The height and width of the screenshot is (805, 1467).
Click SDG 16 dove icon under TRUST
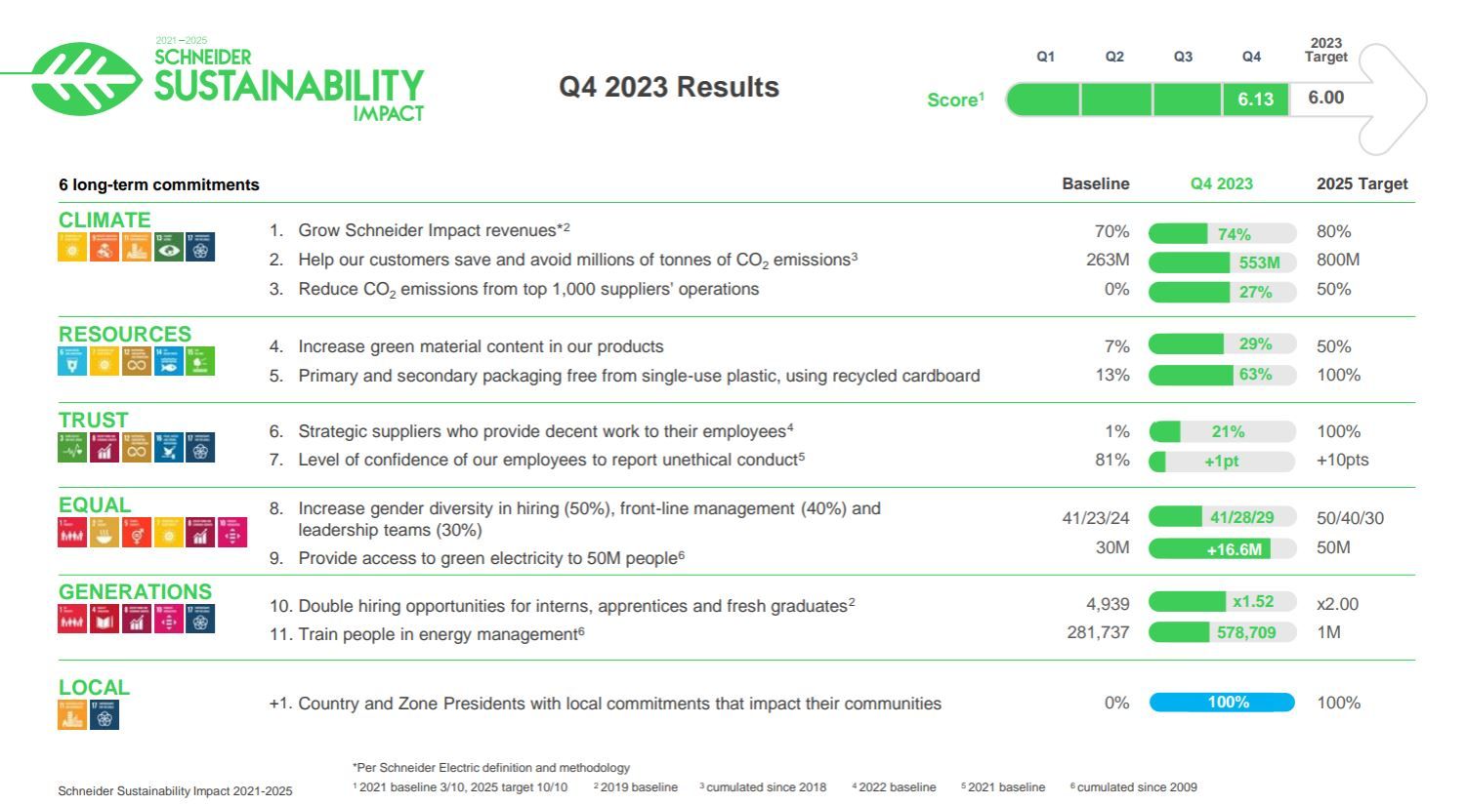169,447
